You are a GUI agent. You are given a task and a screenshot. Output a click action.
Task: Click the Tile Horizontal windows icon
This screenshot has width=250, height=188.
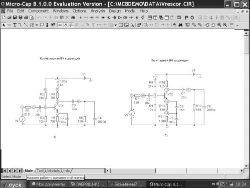pyautogui.click(x=150, y=18)
